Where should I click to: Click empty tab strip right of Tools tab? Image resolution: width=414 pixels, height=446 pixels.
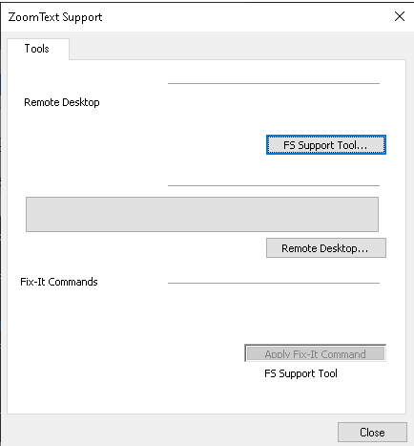(x=237, y=48)
